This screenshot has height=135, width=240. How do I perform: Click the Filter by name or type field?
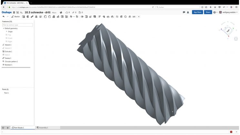(x=17, y=25)
